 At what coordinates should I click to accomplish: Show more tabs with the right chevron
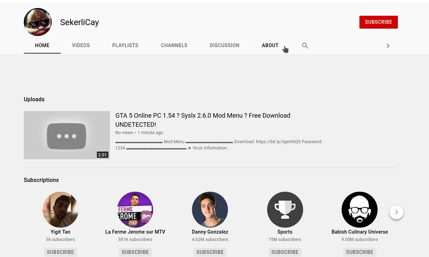(388, 46)
